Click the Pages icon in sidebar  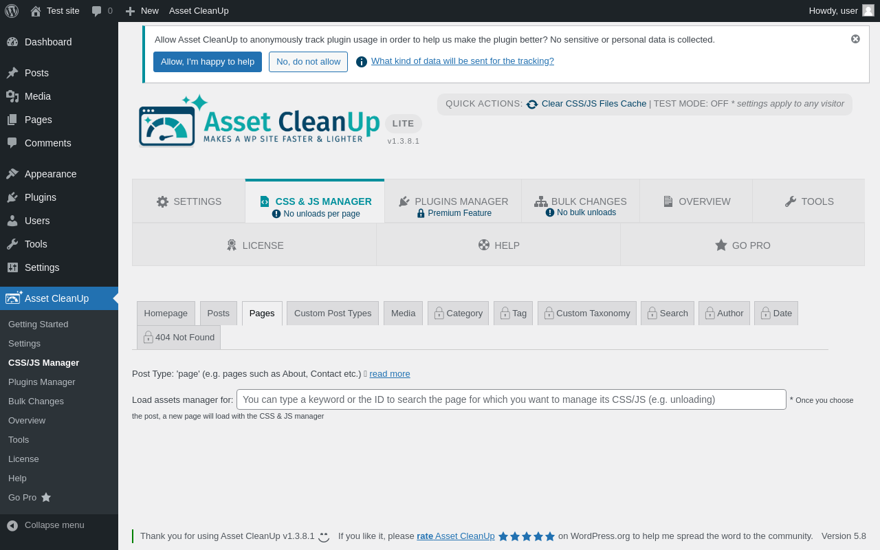coord(12,120)
